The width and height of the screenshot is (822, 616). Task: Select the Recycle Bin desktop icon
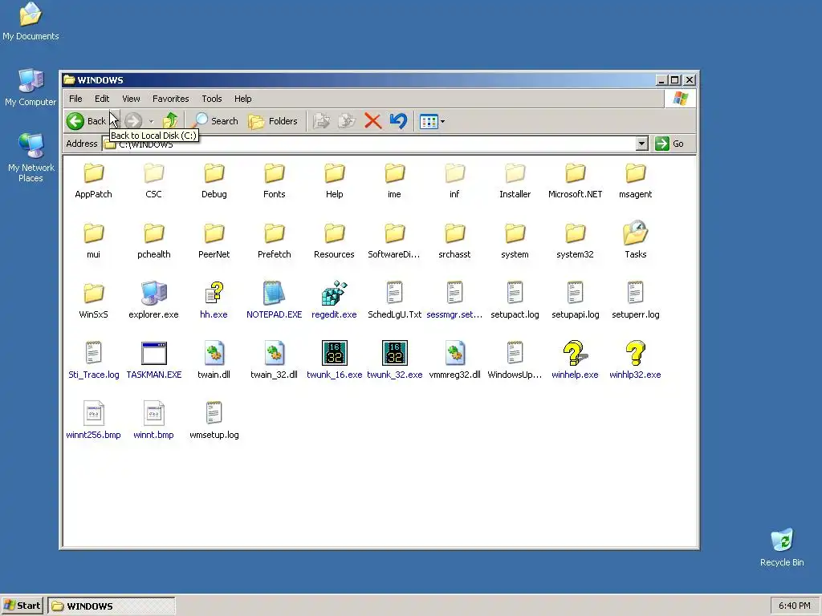(x=782, y=547)
